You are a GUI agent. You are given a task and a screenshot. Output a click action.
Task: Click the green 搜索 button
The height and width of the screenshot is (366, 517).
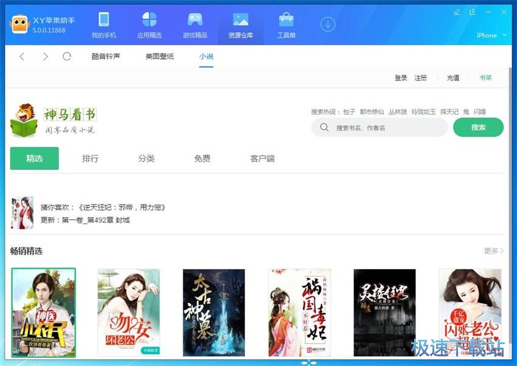479,127
